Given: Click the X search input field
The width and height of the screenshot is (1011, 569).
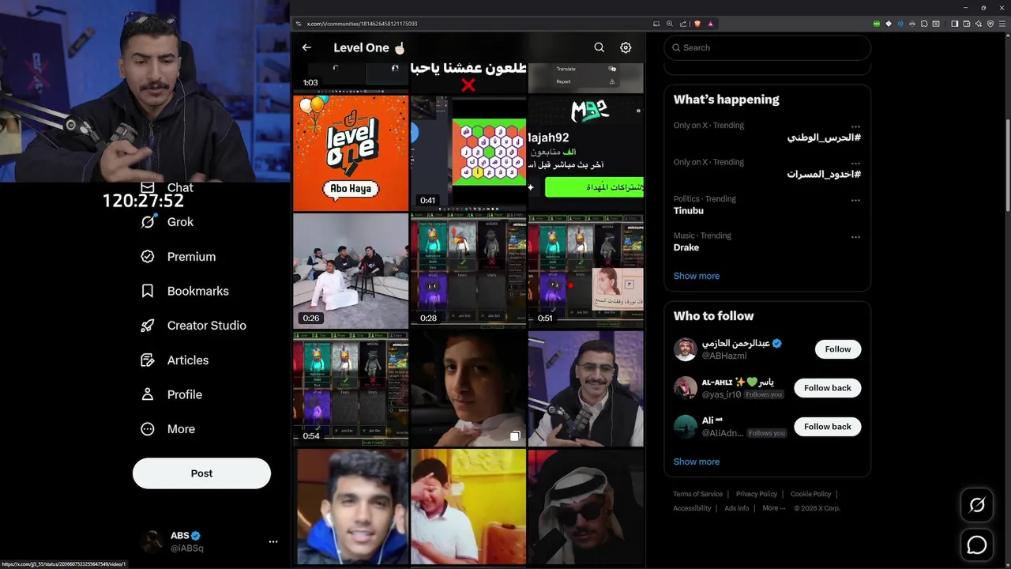Looking at the screenshot, I should [x=767, y=47].
